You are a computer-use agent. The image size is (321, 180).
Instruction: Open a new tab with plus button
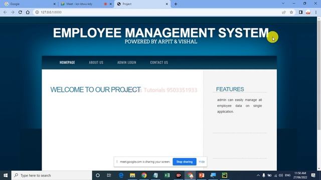point(176,4)
